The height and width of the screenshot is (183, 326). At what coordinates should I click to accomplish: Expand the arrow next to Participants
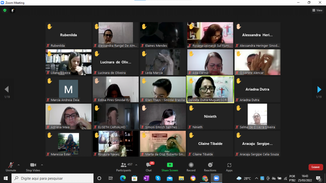136,165
